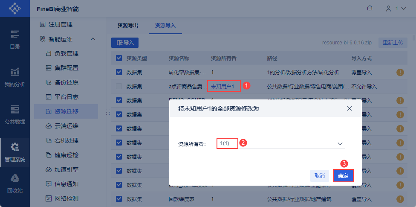Click the disabled checkbox of a点评商品售卖 row
Screen dimensions: 416x207
(x=119, y=86)
